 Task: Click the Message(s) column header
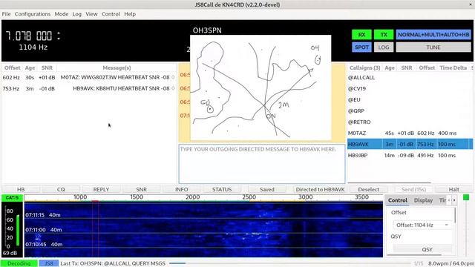(117, 67)
